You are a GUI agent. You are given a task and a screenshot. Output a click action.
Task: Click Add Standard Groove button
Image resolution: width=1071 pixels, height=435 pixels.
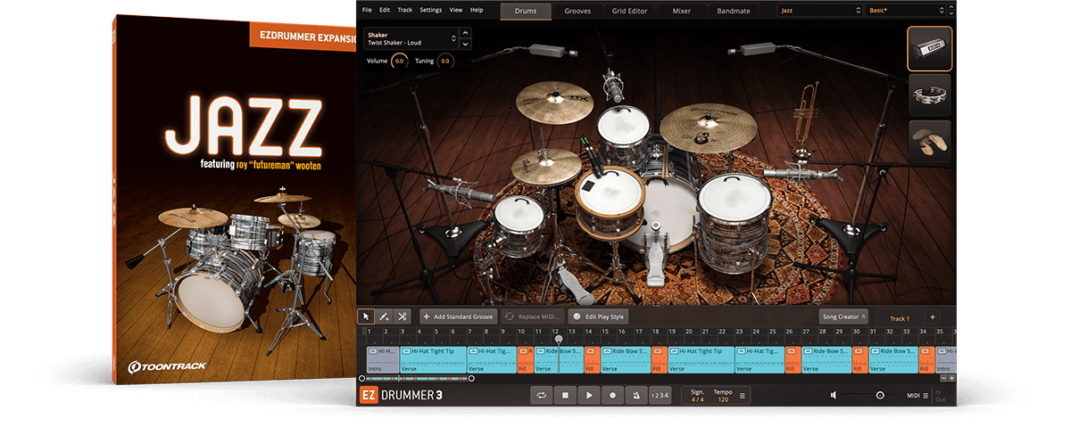pos(457,316)
